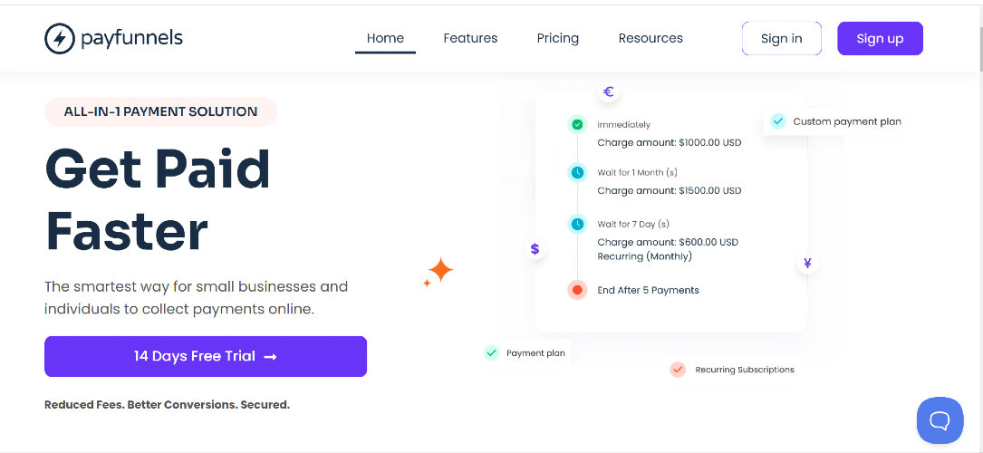Click 'Custom payment plan' label
The height and width of the screenshot is (453, 983).
(847, 121)
